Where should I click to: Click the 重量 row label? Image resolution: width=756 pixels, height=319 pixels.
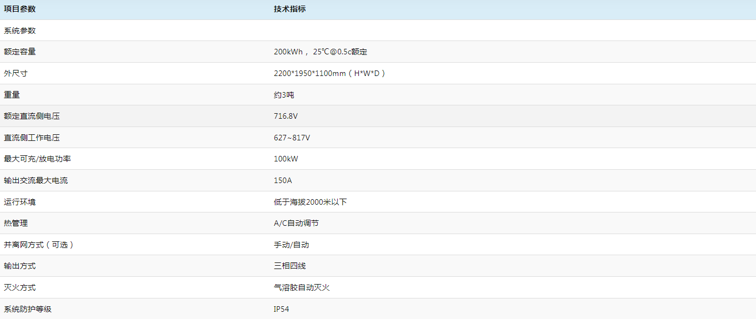pos(12,95)
